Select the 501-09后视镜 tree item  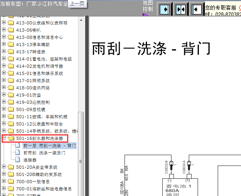click(x=31, y=109)
